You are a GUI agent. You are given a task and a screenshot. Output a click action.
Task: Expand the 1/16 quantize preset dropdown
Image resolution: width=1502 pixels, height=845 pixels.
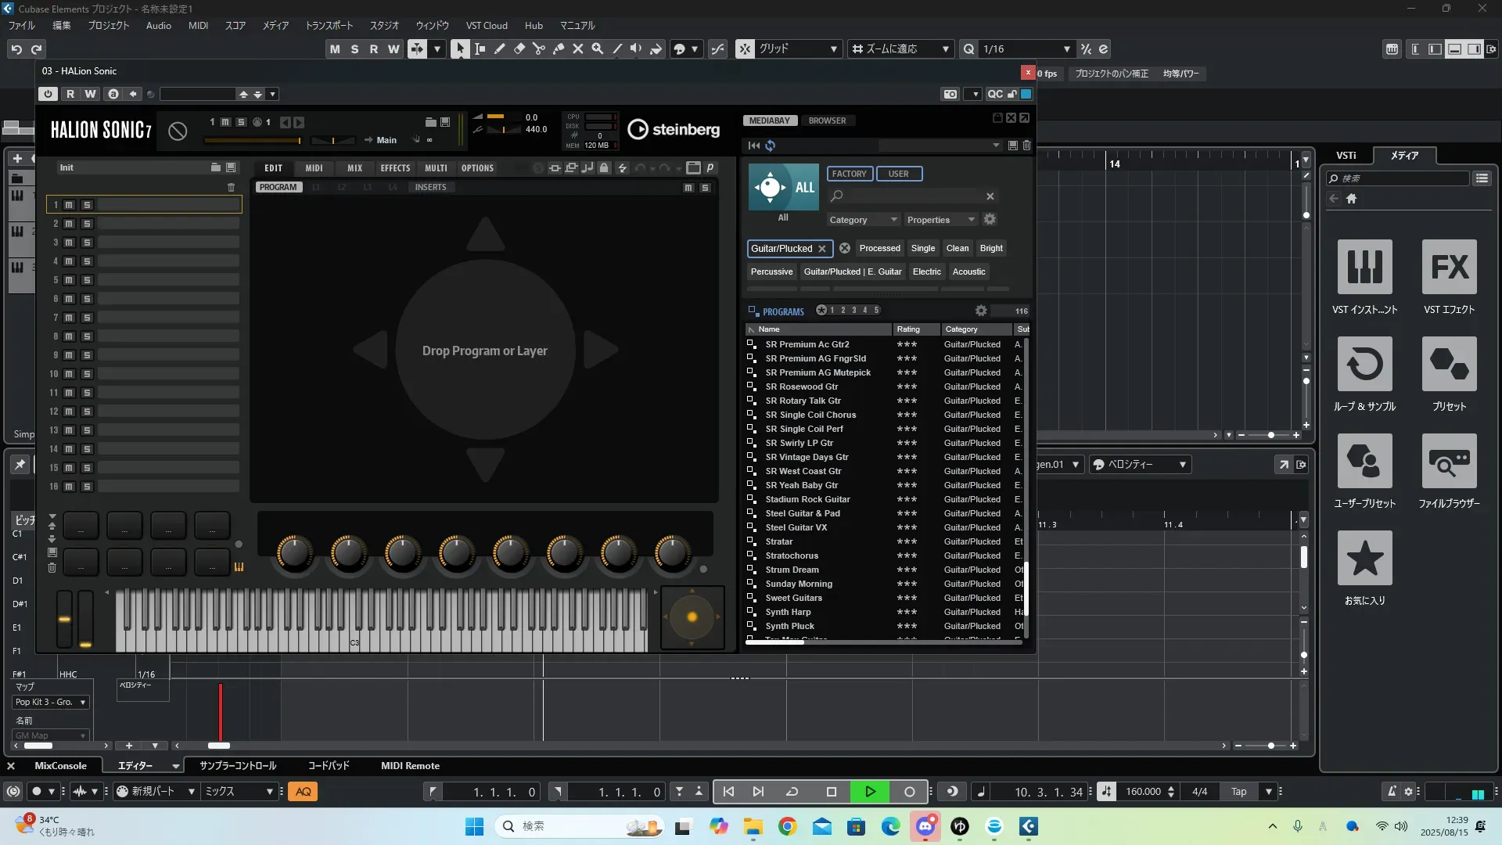point(1066,49)
